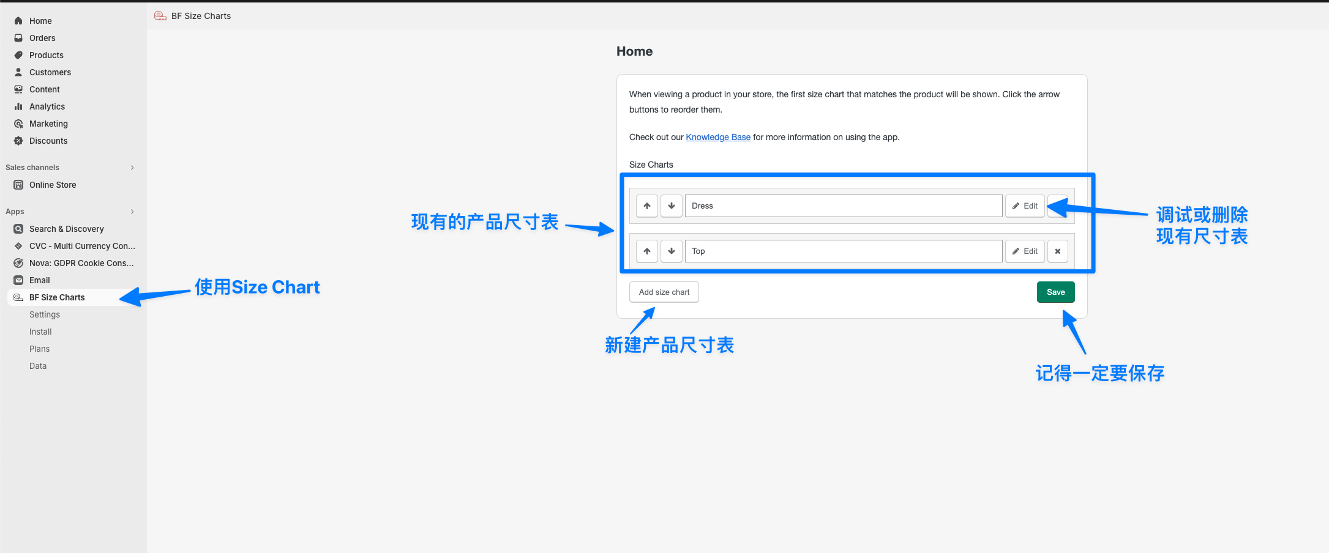The image size is (1329, 553).
Task: Expand the Sales channels section
Action: coord(132,168)
